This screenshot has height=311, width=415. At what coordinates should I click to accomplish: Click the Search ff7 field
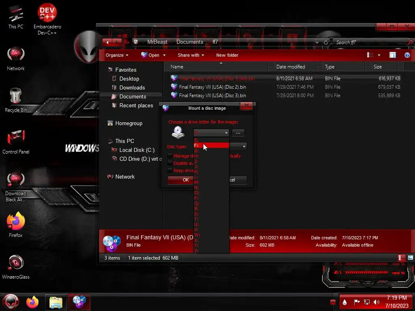coord(370,42)
